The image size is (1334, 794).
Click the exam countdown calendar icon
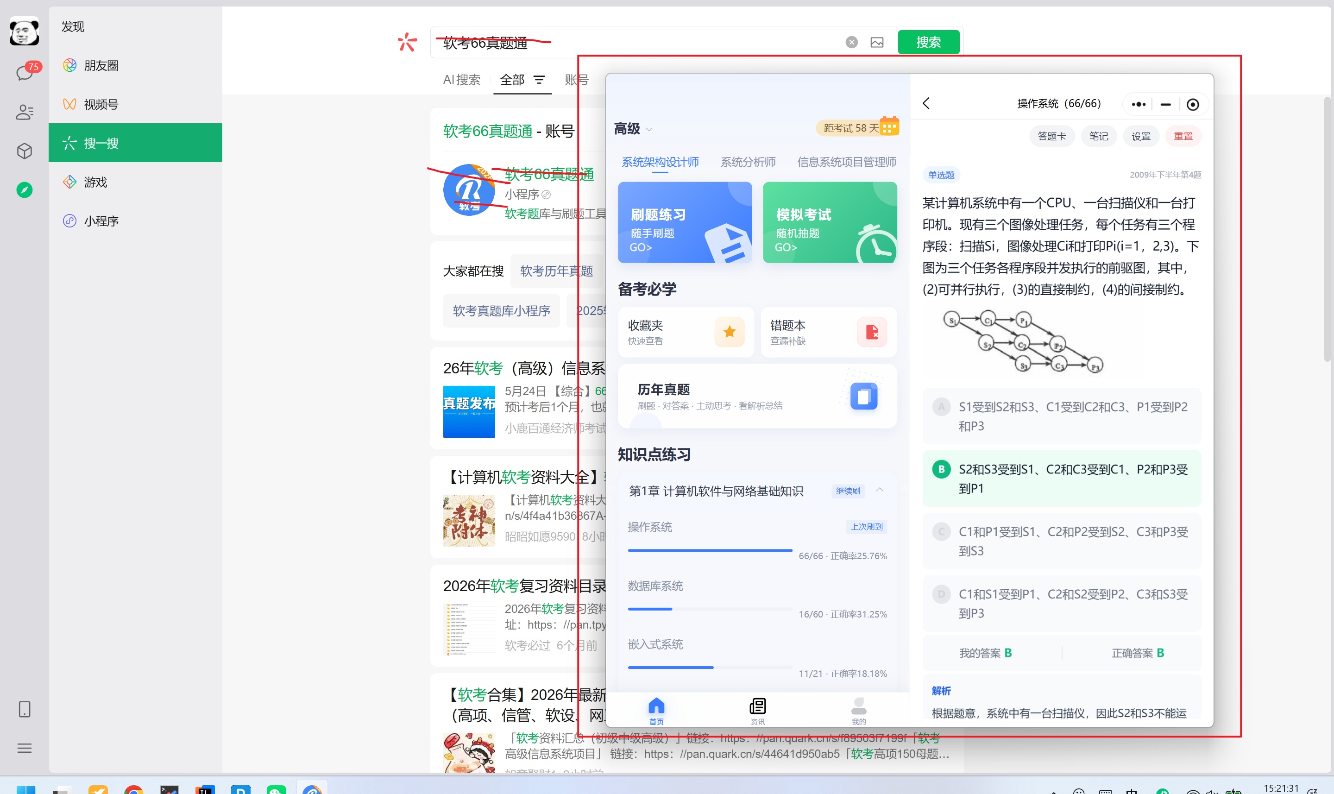coord(889,126)
